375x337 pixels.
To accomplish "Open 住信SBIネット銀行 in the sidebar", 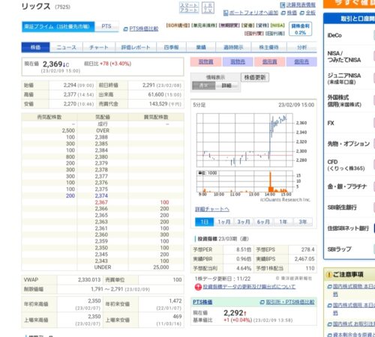I will point(348,228).
